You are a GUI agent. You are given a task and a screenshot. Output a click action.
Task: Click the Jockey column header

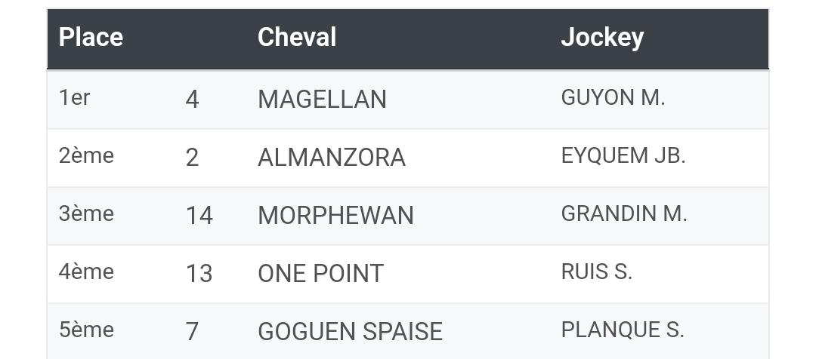[602, 38]
